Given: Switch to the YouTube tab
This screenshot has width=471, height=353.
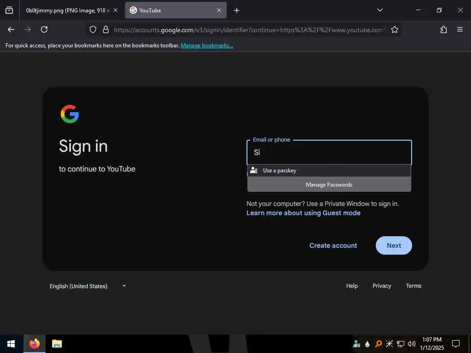Looking at the screenshot, I should (176, 11).
